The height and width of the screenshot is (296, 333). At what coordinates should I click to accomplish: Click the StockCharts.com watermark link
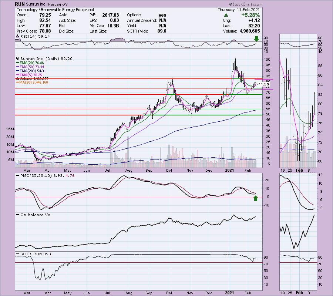click(x=246, y=4)
